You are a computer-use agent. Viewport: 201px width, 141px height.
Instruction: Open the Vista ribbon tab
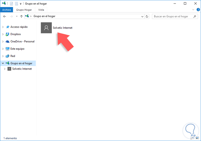(x=41, y=10)
